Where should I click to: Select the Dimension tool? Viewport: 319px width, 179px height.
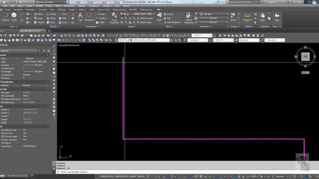pos(89,17)
